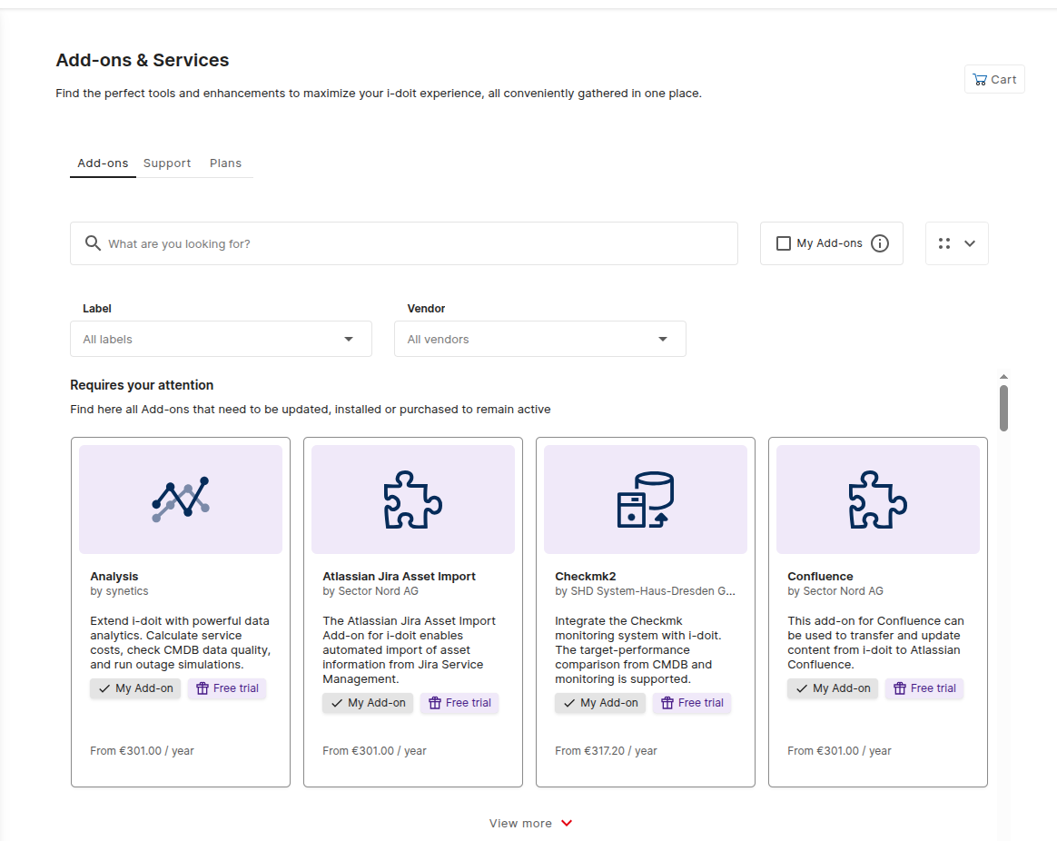Click My Add-on badge on Confluence
Image resolution: width=1057 pixels, height=841 pixels.
coord(833,688)
